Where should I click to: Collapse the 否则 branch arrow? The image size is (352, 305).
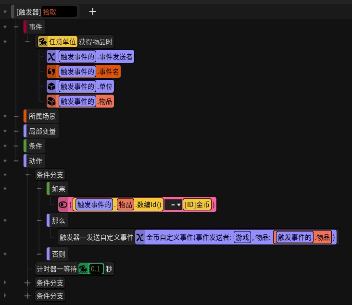pyautogui.click(x=5, y=254)
